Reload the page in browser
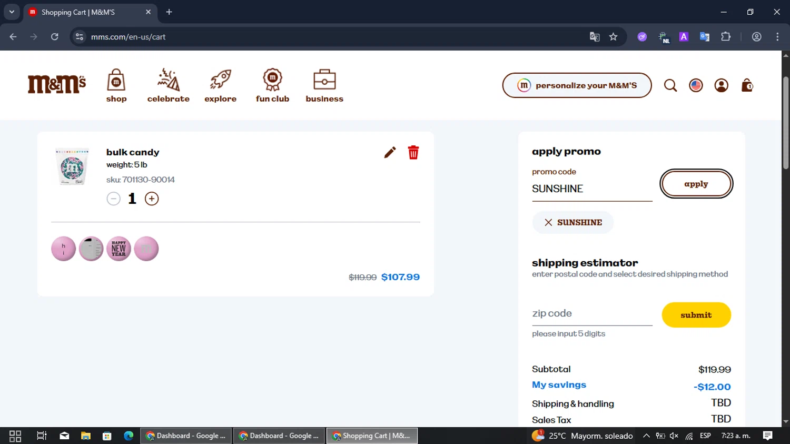The width and height of the screenshot is (790, 444). click(54, 37)
